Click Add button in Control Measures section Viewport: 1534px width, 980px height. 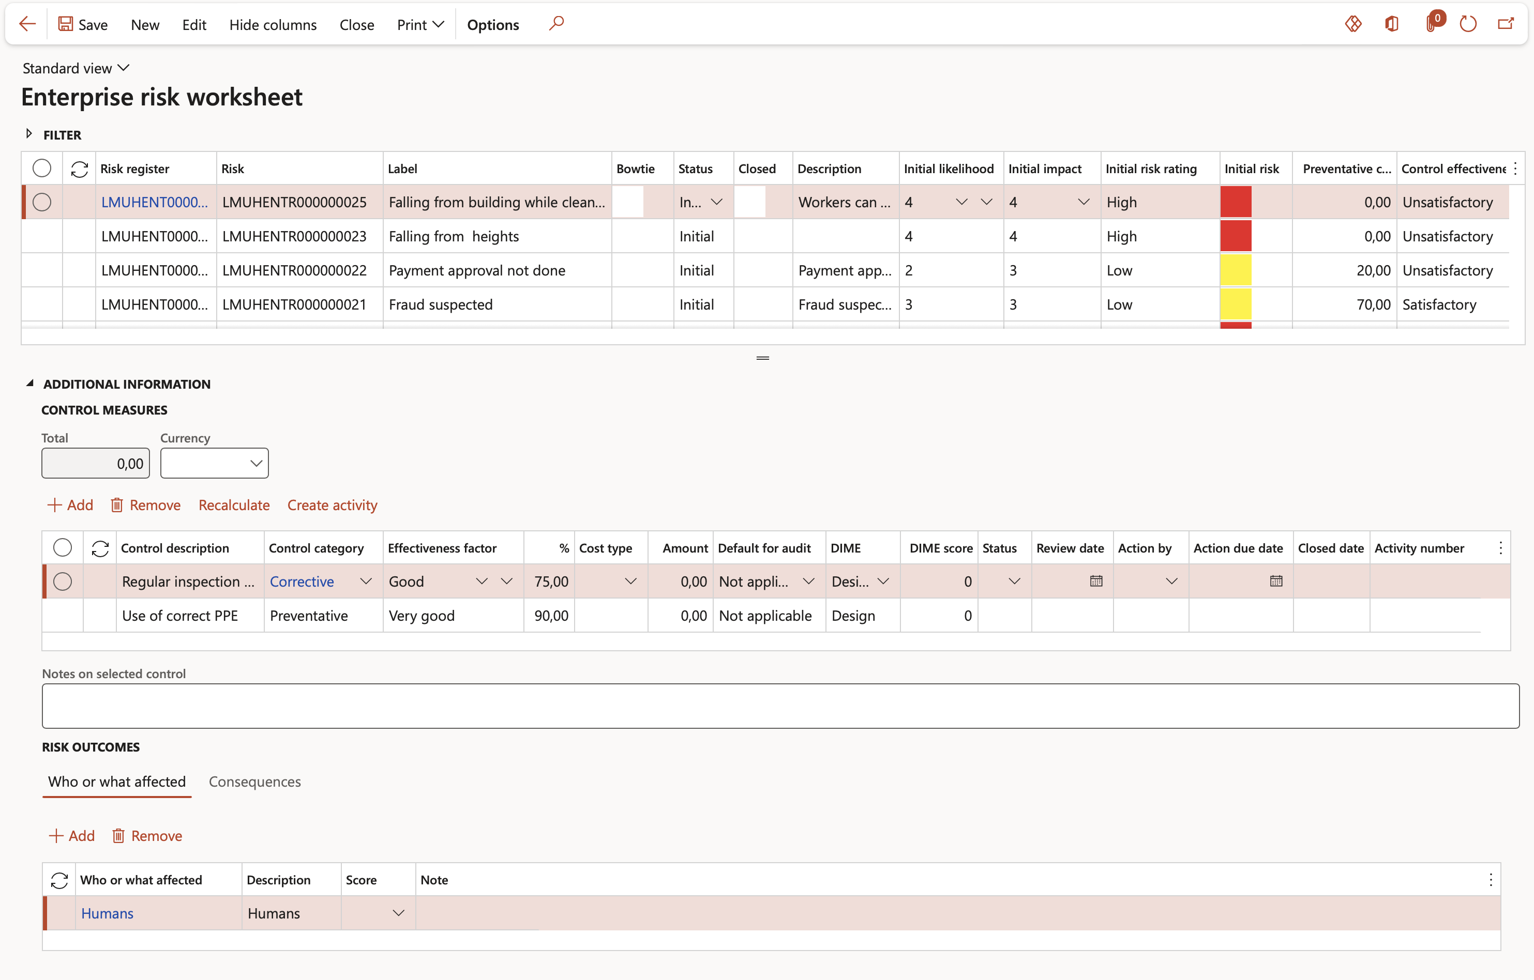pyautogui.click(x=69, y=505)
